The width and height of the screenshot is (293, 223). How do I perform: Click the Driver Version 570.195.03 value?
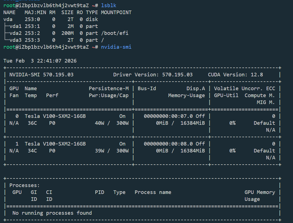177,75
